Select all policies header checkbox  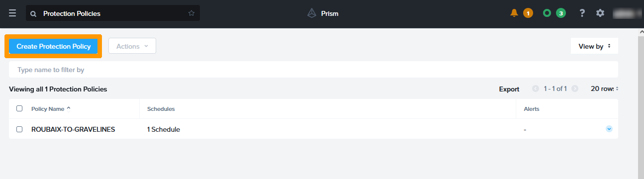point(19,108)
